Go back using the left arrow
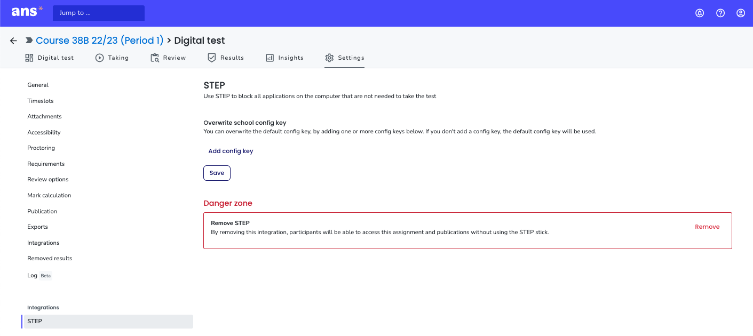The image size is (753, 336). pyautogui.click(x=13, y=41)
